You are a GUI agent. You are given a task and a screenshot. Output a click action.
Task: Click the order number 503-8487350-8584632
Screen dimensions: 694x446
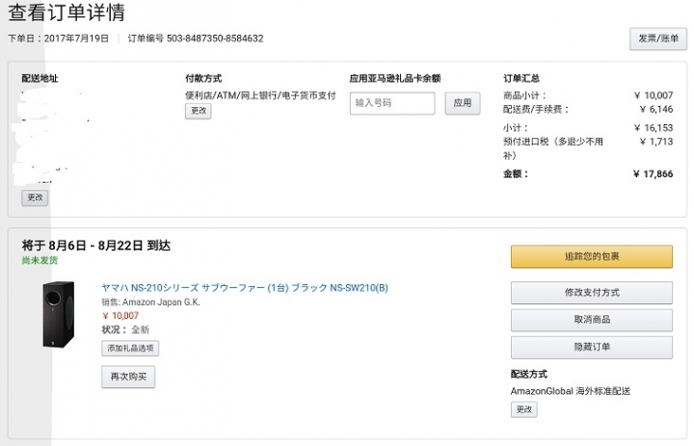pos(215,39)
